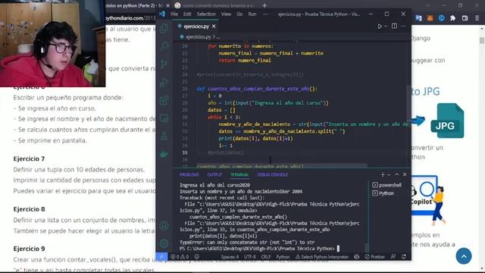
Task: Open the Search view in VS Code activity bar
Action: (164, 45)
